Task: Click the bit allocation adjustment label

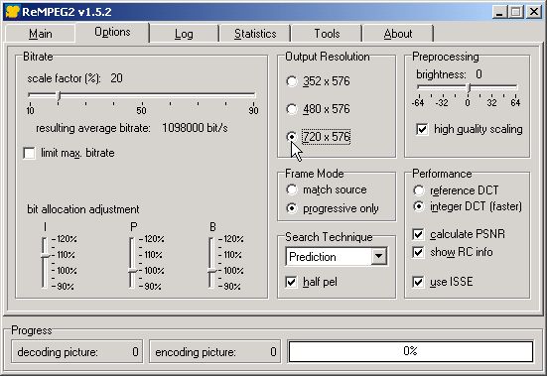Action: pos(83,209)
